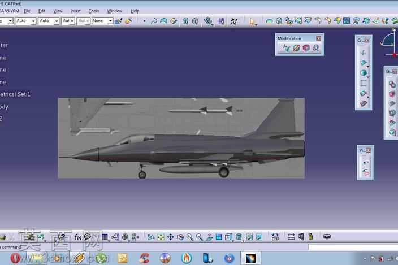Click the blue table icon in the bottom toolbar
Viewport: 398px width, 265px height.
point(105,237)
